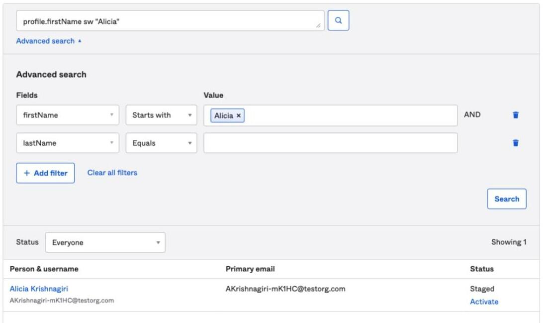The image size is (543, 323).
Task: Open the Equals operator dropdown
Action: coord(161,143)
